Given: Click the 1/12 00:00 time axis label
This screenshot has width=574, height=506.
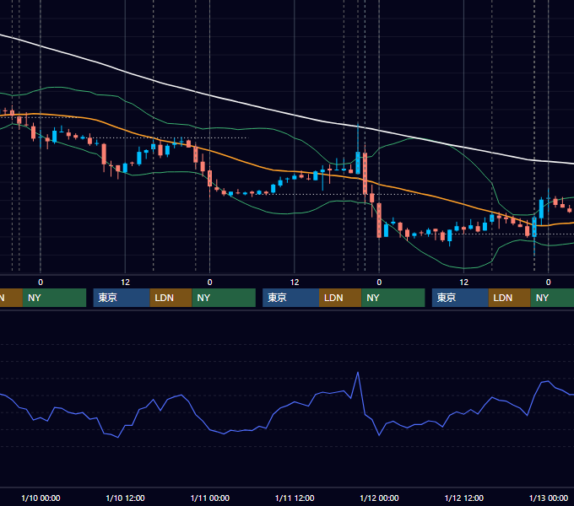Looking at the screenshot, I should point(379,498).
